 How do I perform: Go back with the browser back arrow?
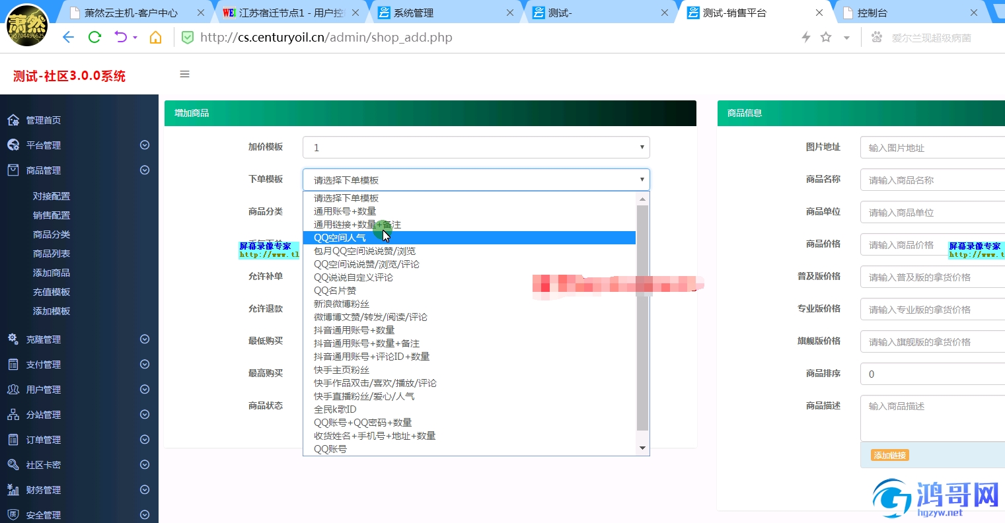[x=68, y=38]
